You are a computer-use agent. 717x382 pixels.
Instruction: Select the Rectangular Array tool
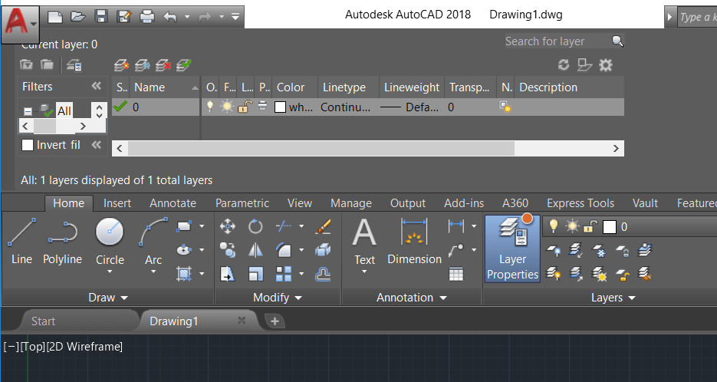click(284, 274)
